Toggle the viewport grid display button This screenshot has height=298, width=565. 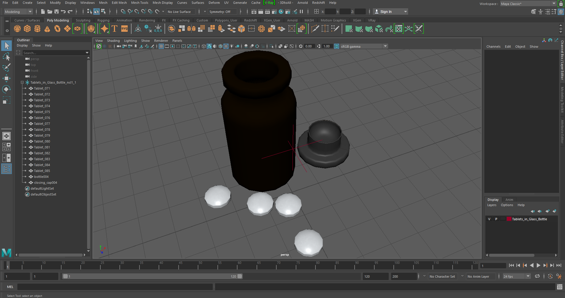tap(161, 46)
